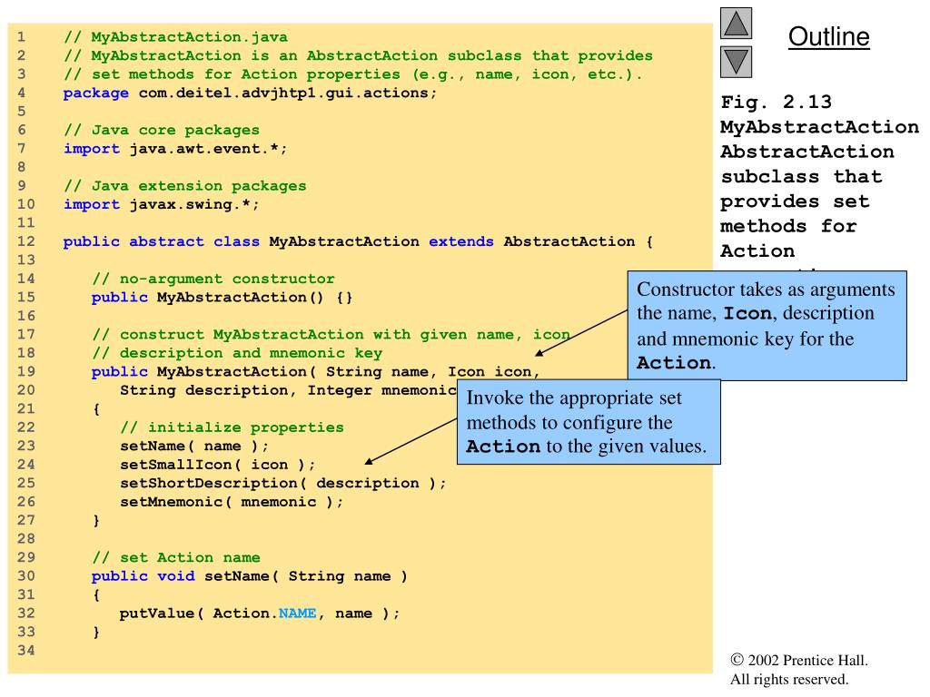Click the up arrow navigation button
Screen dimensions: 930x697
click(x=736, y=23)
